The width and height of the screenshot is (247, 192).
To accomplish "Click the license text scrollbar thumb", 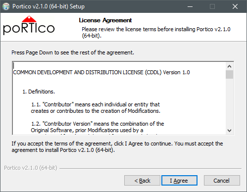I will [x=229, y=75].
